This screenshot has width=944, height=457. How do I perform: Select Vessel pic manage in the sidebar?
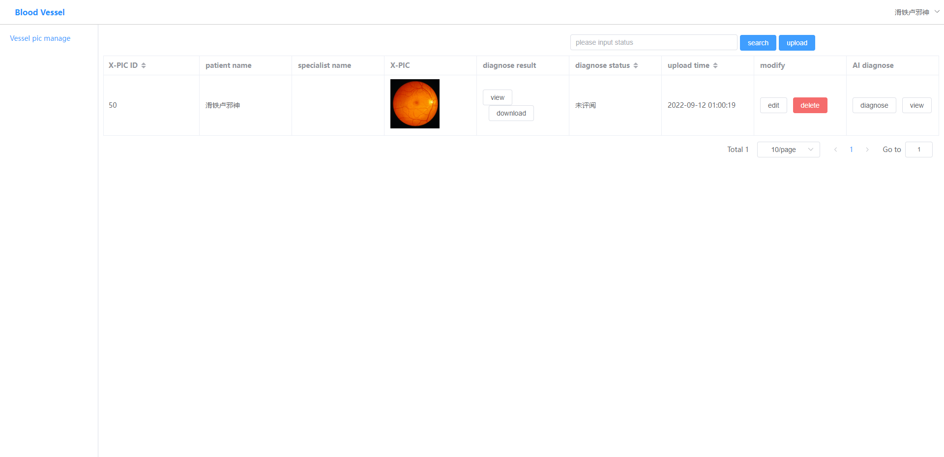coord(40,38)
